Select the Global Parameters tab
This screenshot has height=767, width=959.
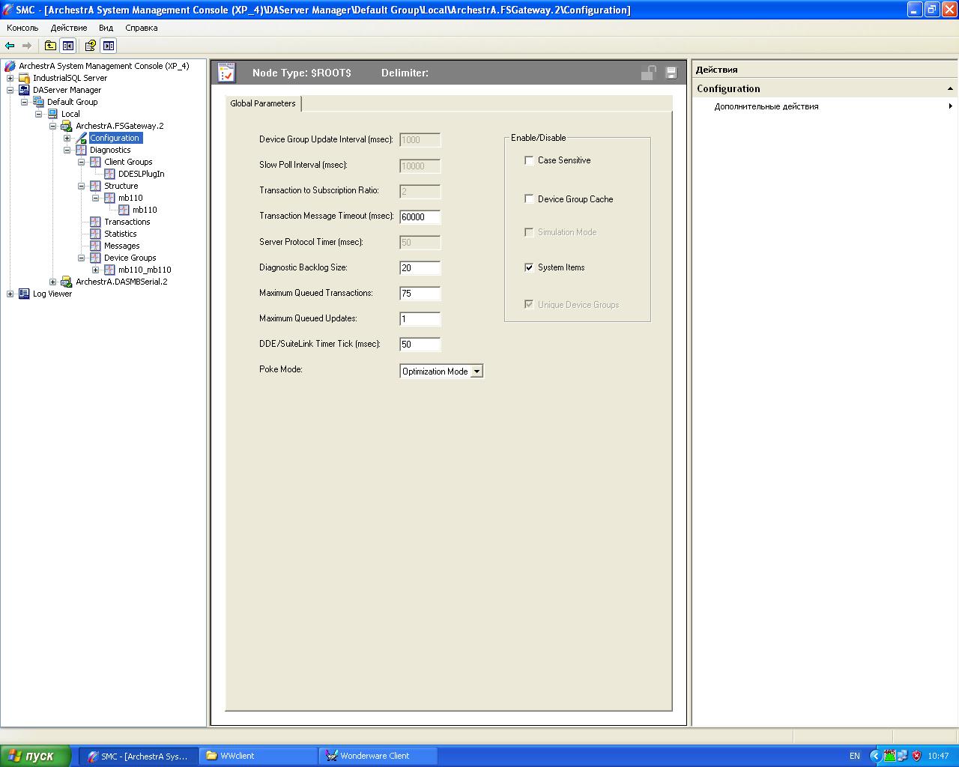coord(263,103)
